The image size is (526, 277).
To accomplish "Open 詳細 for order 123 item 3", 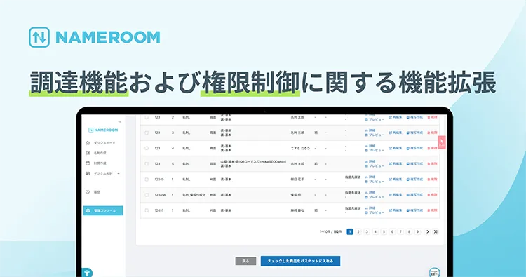I will [x=370, y=130].
